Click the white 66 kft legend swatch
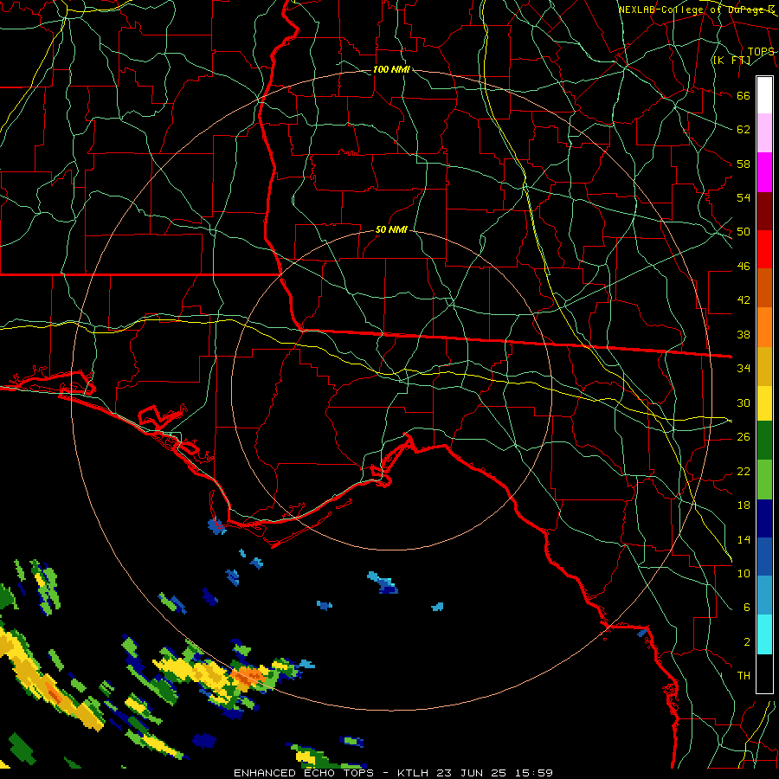 coord(764,95)
